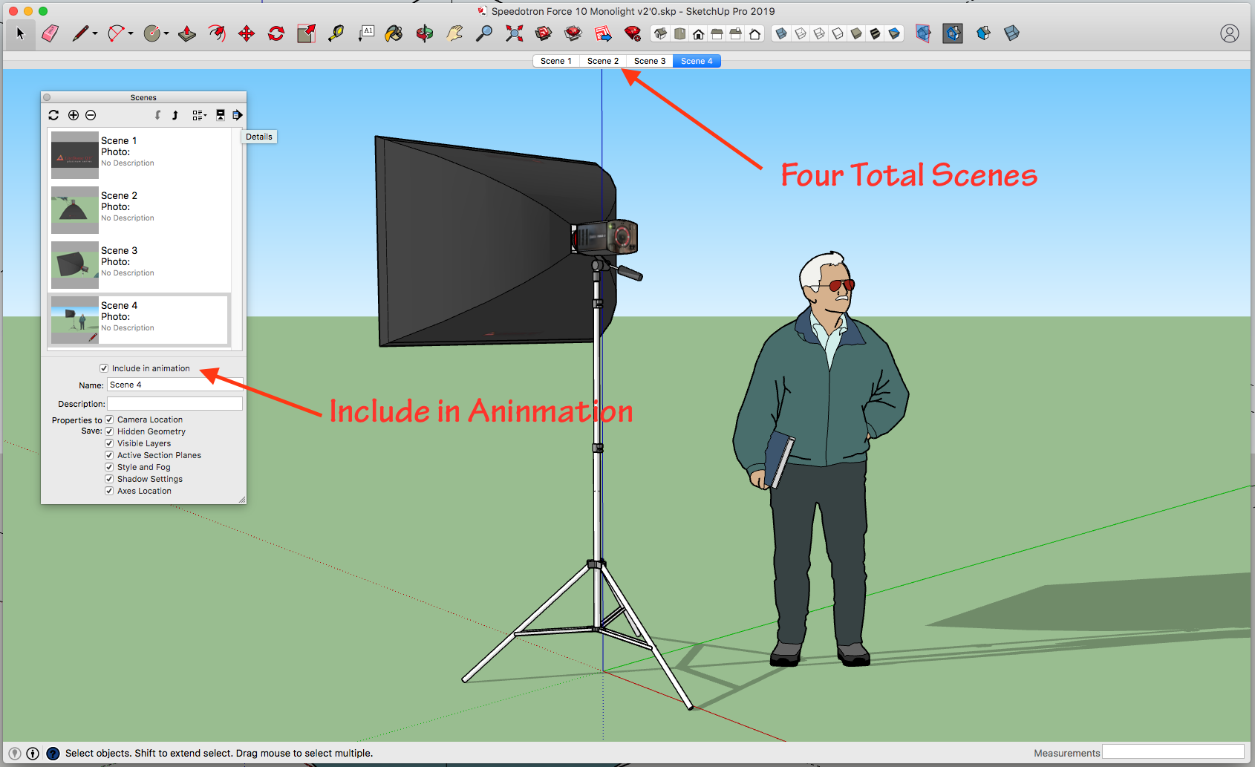Open the Scenes panel details menu arrow
Screen dimensions: 1255x767
[238, 115]
